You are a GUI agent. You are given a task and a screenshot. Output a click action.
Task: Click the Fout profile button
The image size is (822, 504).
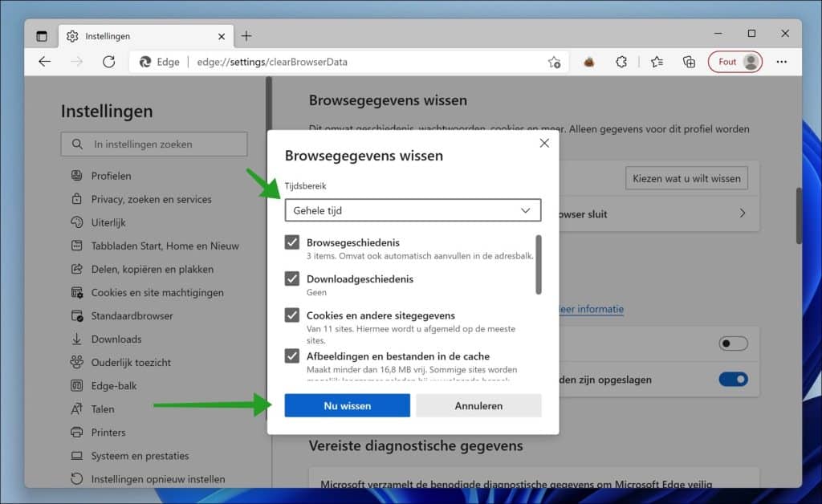[x=735, y=62]
